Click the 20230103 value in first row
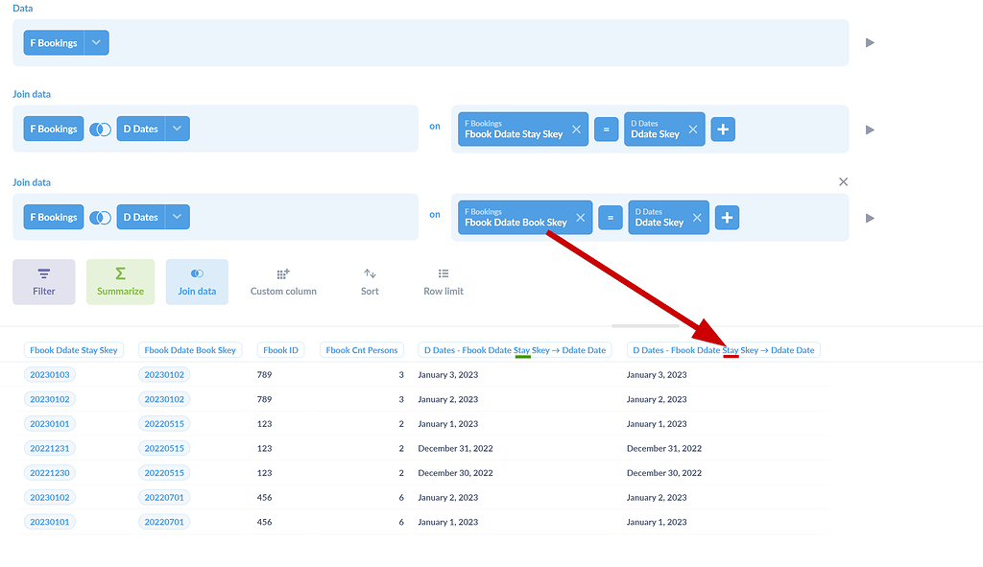The width and height of the screenshot is (983, 567). click(x=49, y=374)
